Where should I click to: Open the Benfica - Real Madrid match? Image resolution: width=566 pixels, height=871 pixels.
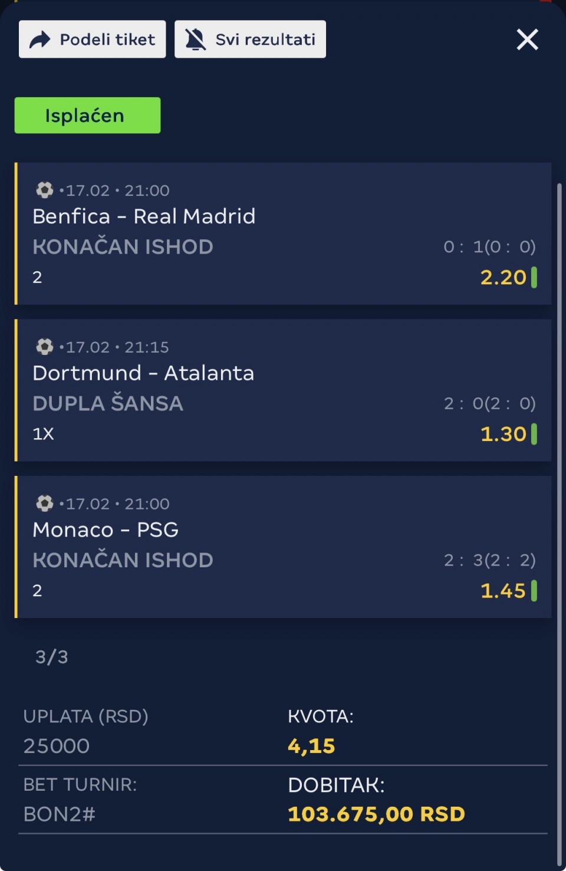pyautogui.click(x=144, y=216)
